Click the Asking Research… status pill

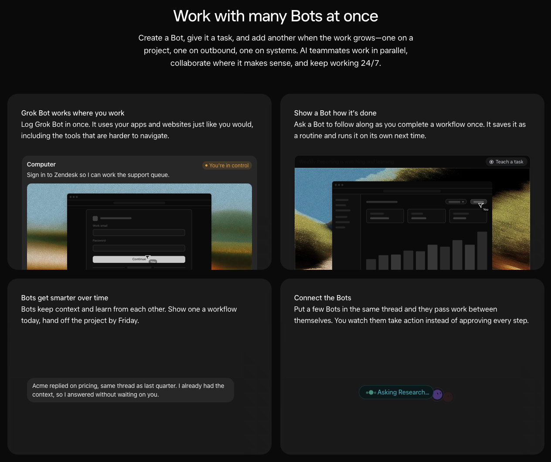396,392
